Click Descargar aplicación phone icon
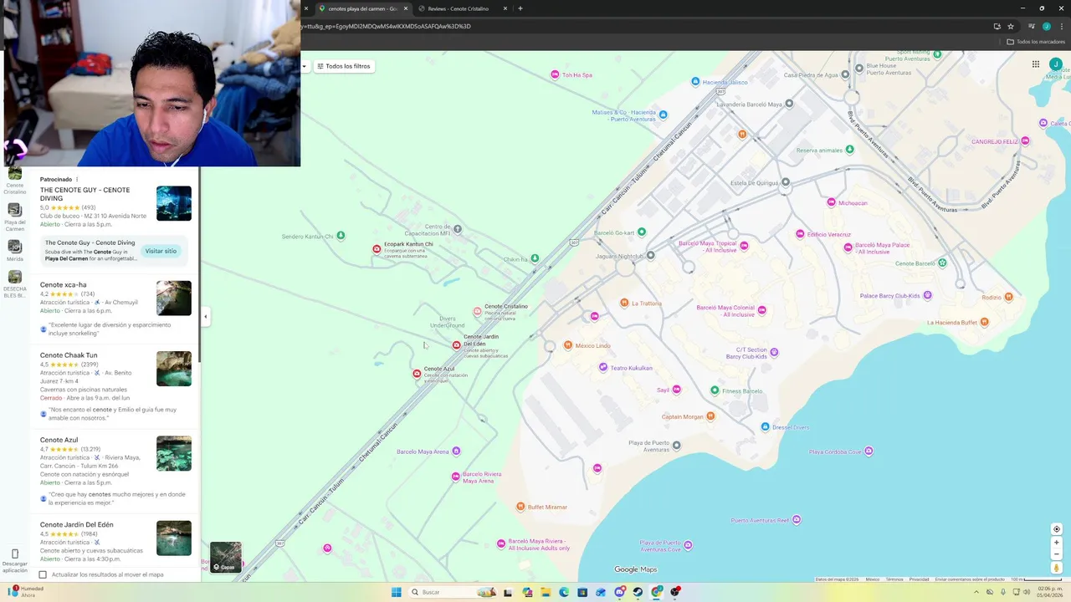The height and width of the screenshot is (602, 1071). [15, 554]
